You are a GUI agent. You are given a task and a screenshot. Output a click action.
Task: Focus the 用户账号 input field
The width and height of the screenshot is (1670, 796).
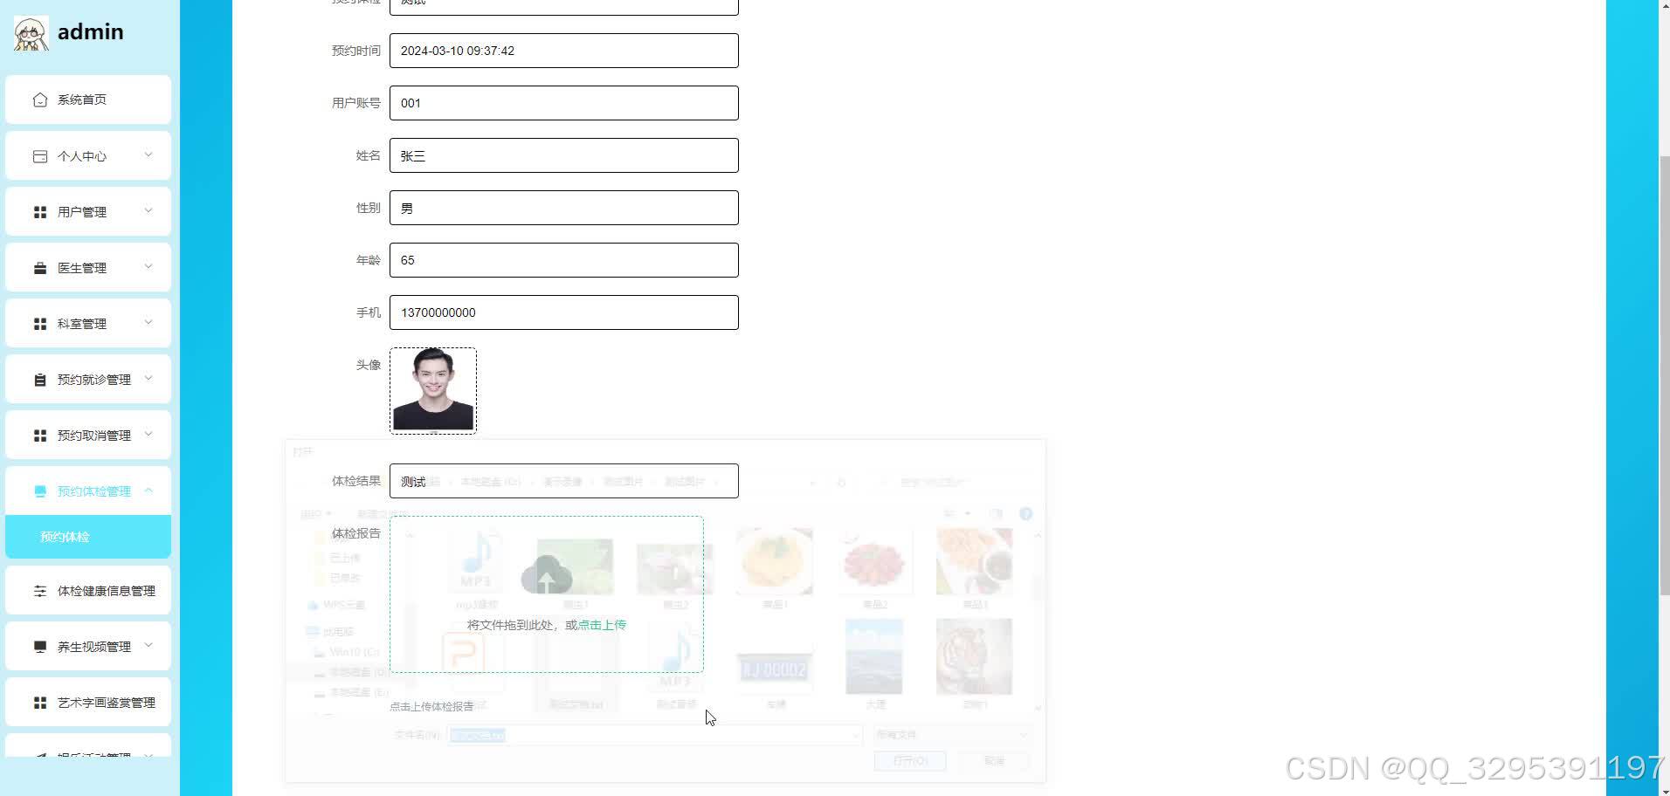click(564, 103)
